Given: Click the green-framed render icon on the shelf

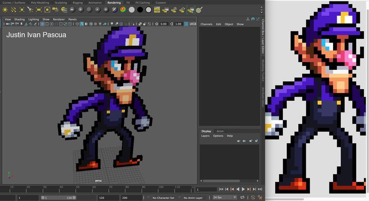Looking at the screenshot, I should coord(190,9).
